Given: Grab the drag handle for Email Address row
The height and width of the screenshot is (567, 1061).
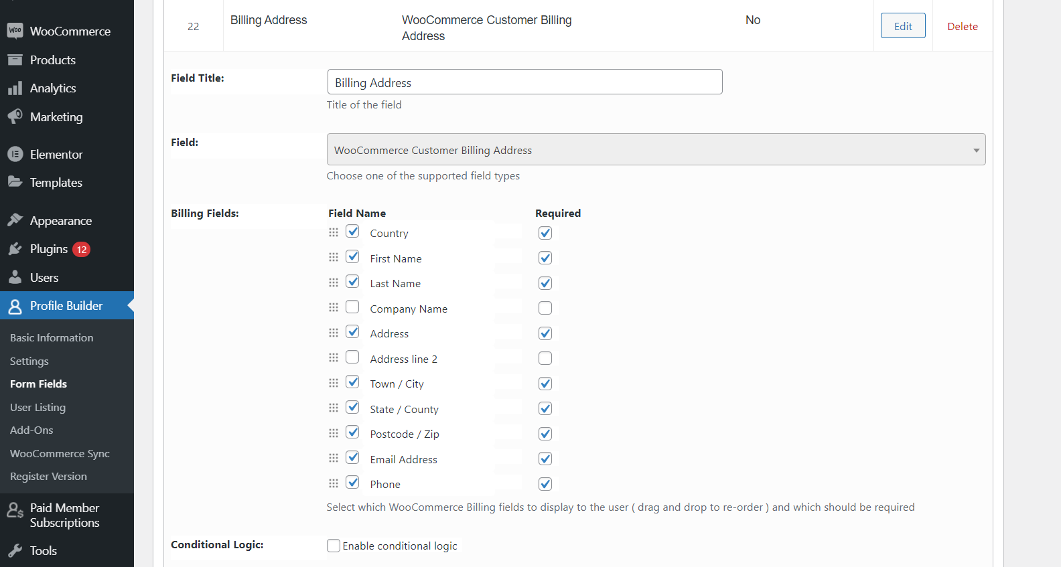Looking at the screenshot, I should point(334,458).
